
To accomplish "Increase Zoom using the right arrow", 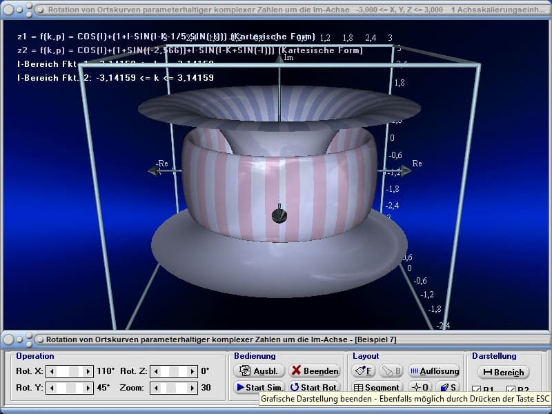I will coord(193,388).
